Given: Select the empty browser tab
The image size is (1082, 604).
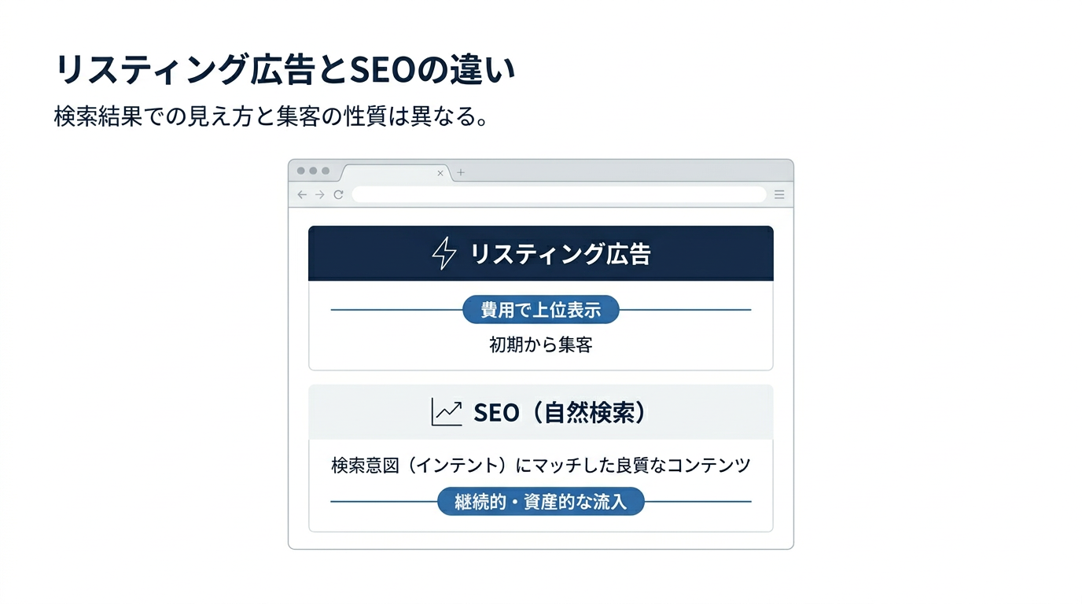Looking at the screenshot, I should click(389, 173).
